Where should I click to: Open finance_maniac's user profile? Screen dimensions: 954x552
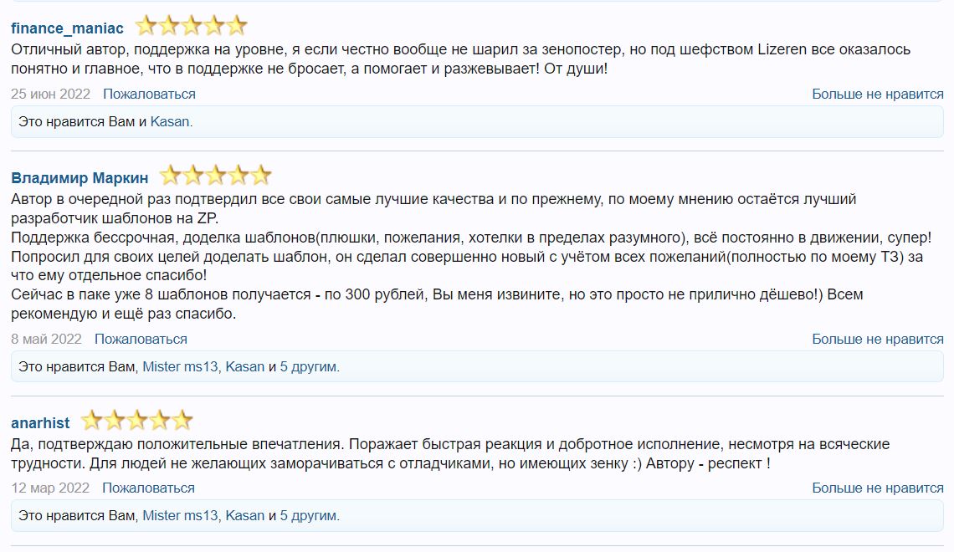(67, 27)
